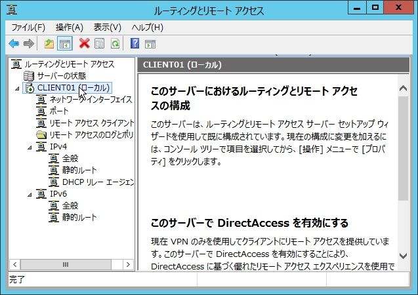This screenshot has height=295, width=418.
Task: Select 静的ルート under IPv4
Action: pyautogui.click(x=79, y=170)
